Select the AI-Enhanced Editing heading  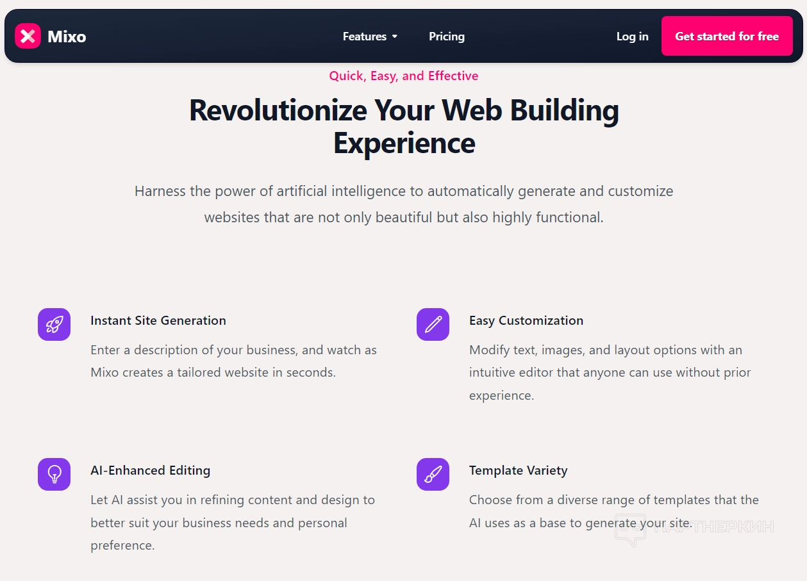click(151, 470)
